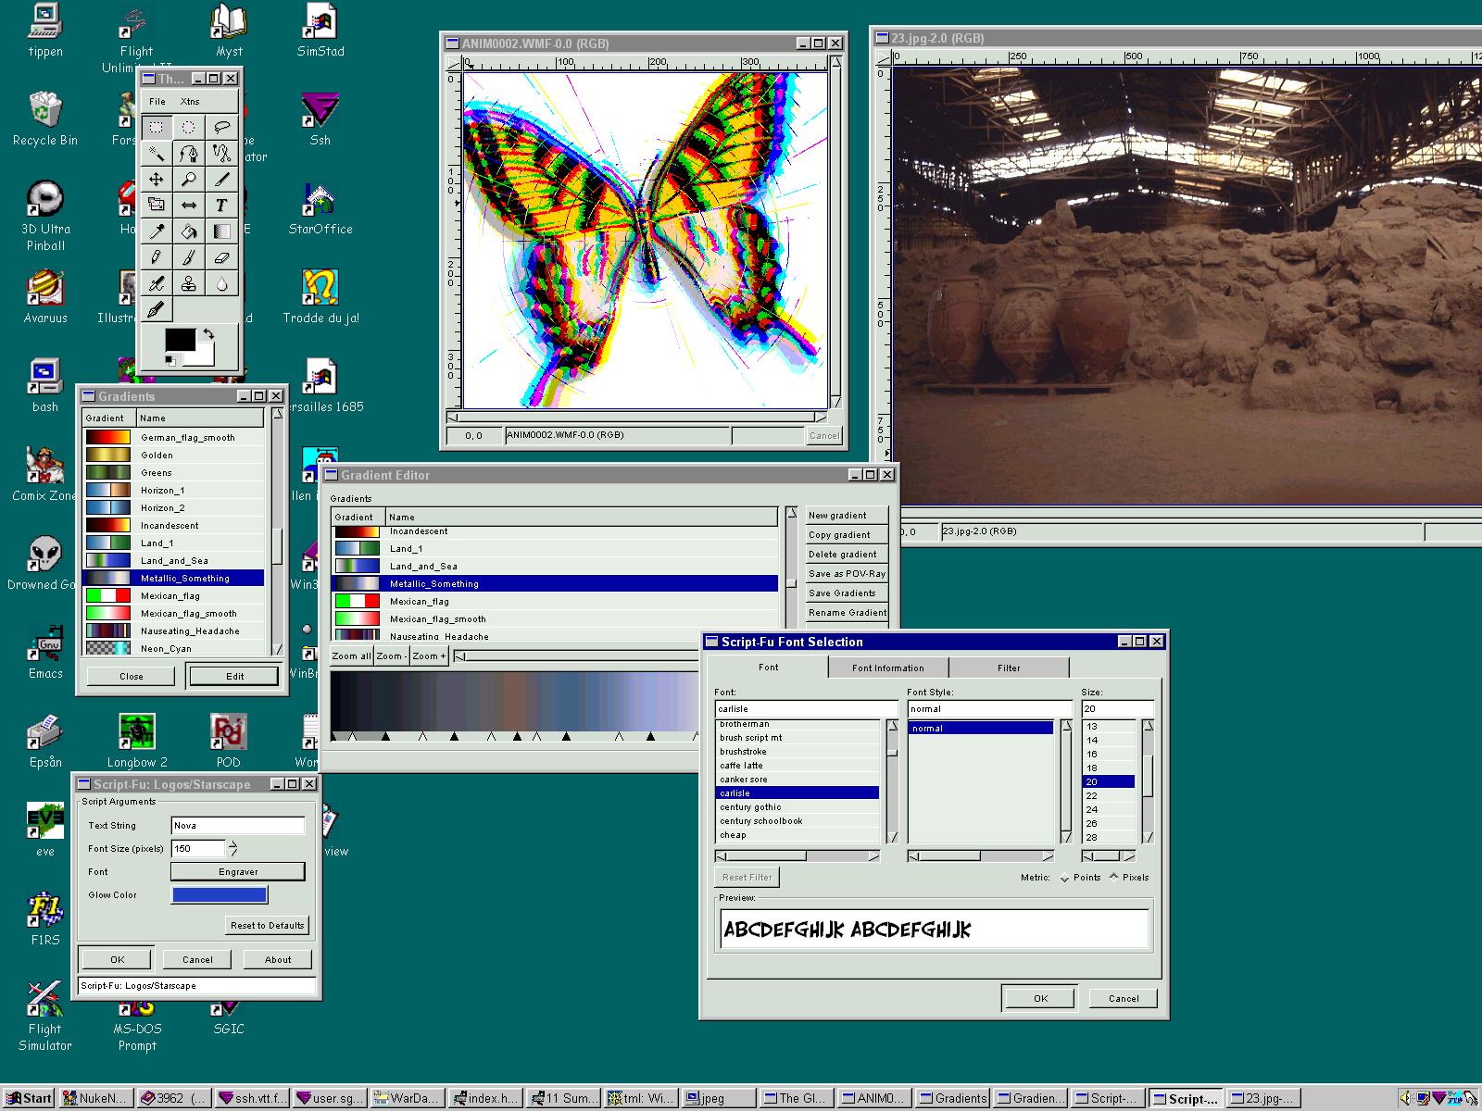Select the Convolve blur droplet tool
This screenshot has width=1482, height=1111.
click(x=221, y=283)
